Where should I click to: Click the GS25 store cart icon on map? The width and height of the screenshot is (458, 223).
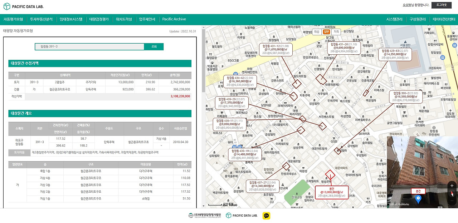334,138
